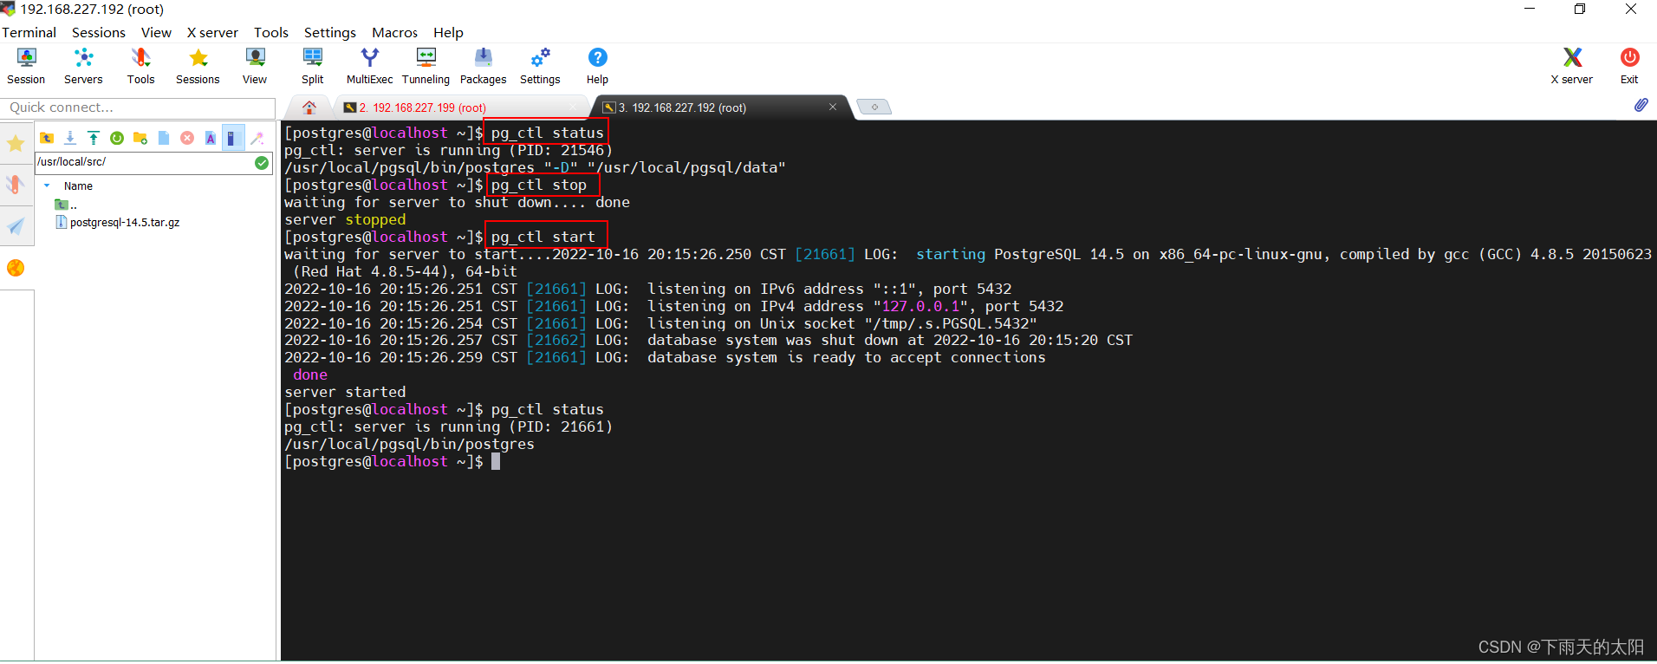Open the Tools menu
Screen dimensions: 1657x664
coord(271,32)
